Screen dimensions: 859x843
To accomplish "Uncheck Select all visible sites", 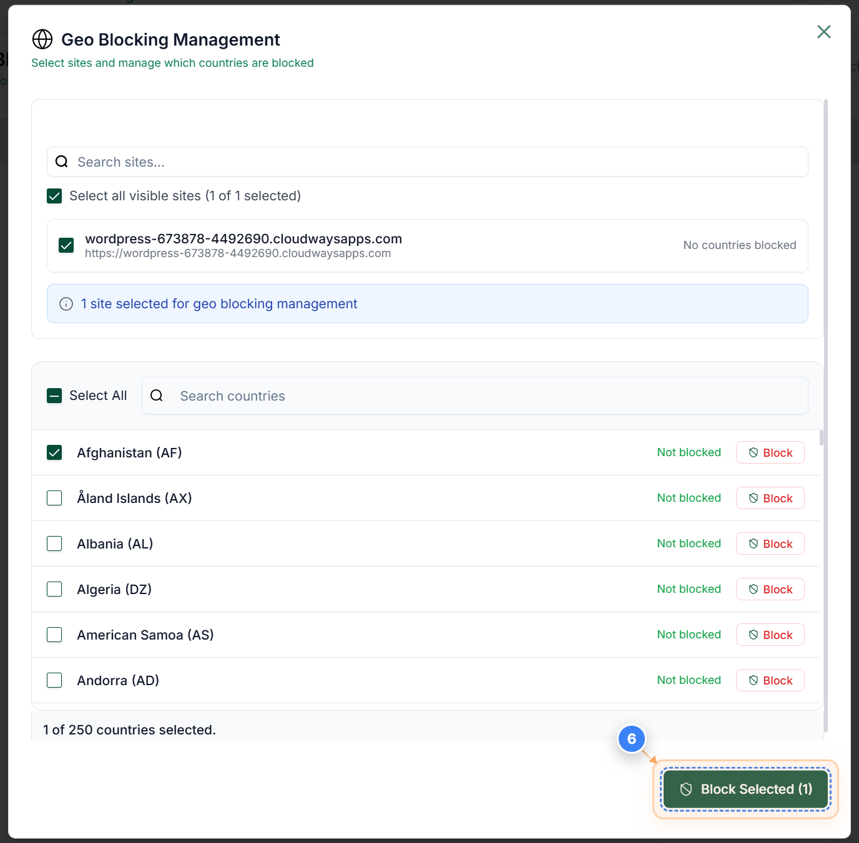I will [x=54, y=195].
